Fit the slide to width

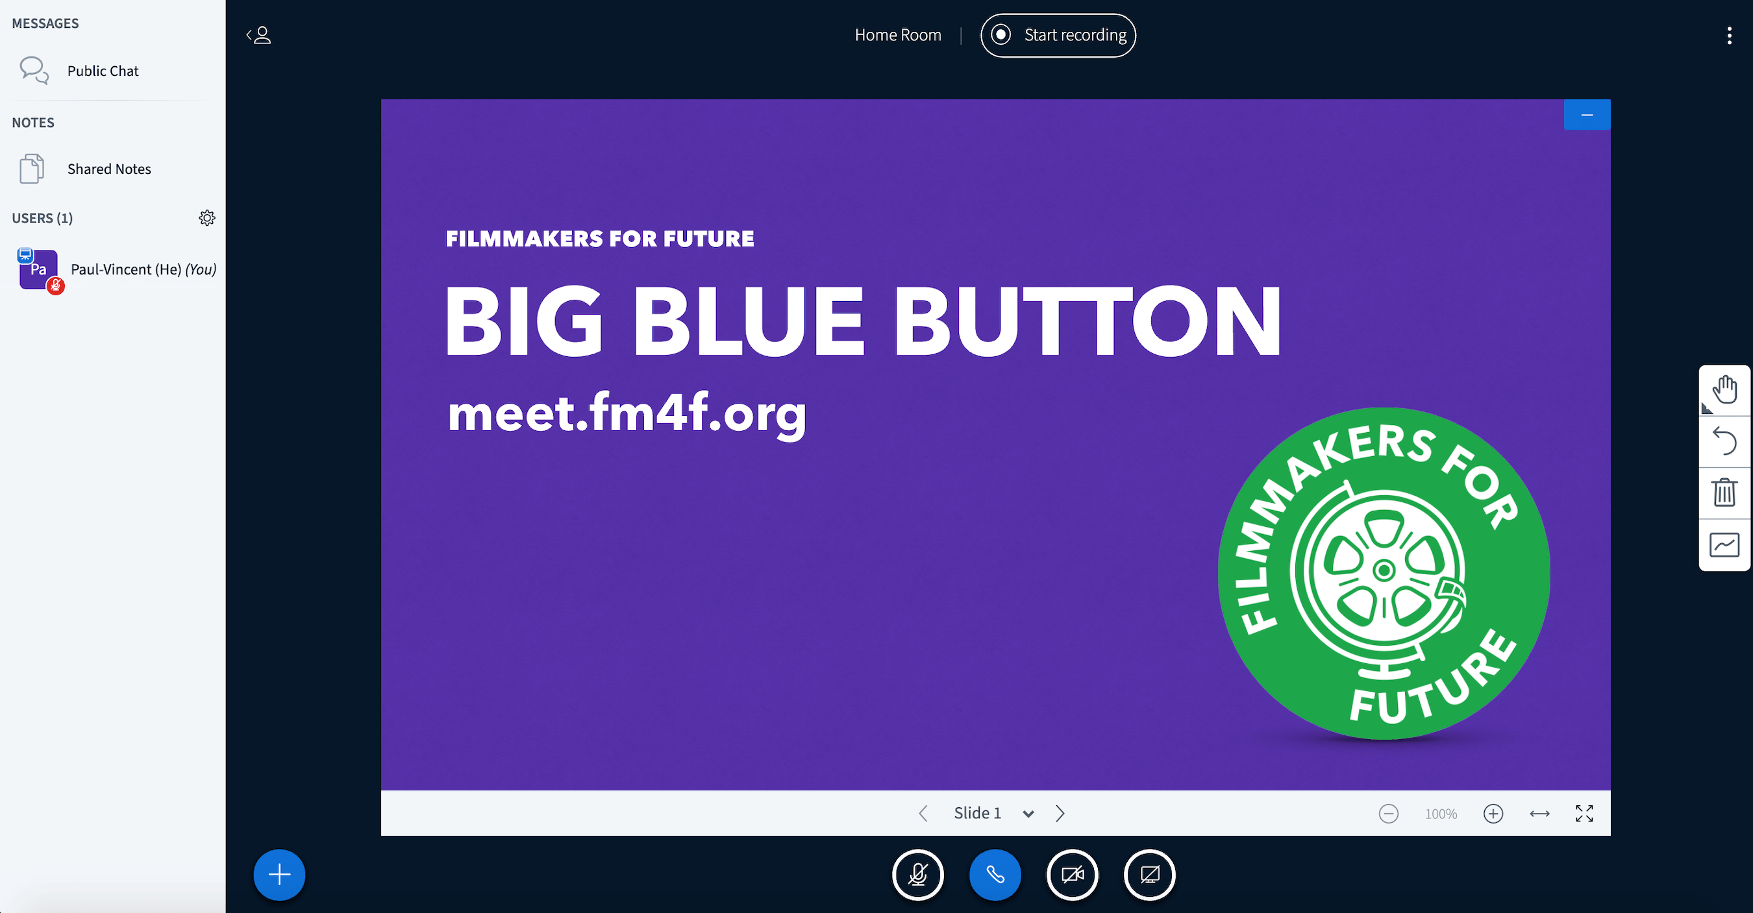[x=1540, y=814]
